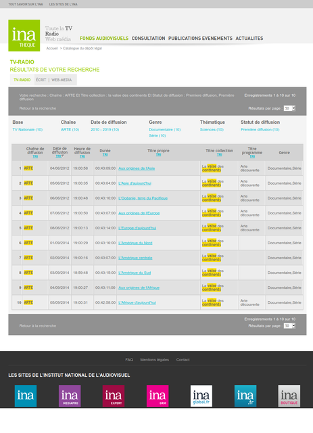The height and width of the screenshot is (433, 313).
Task: Click Mentions légales in footer
Action: [154, 360]
